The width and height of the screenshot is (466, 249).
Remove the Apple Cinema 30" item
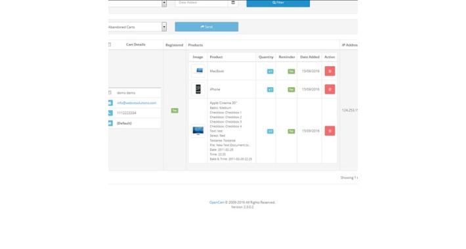coord(329,131)
